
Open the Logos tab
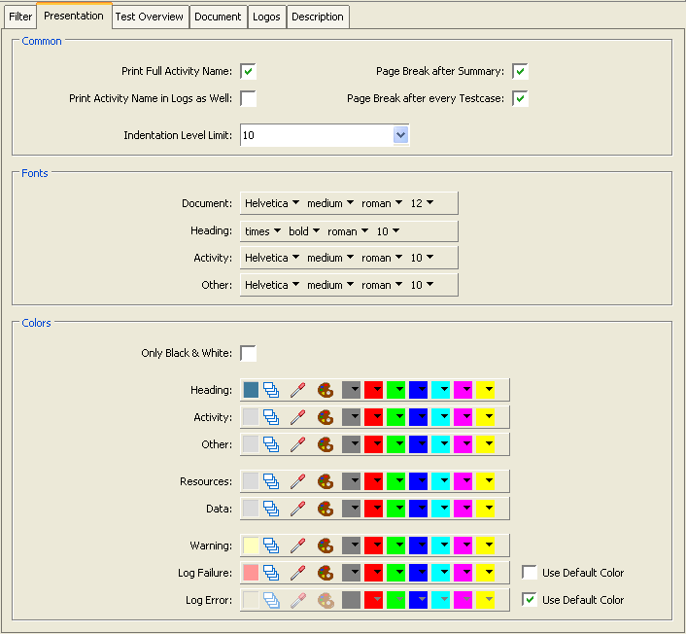click(266, 17)
